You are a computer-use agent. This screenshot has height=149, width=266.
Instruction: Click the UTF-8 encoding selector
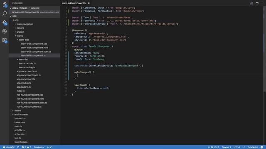pos(236,147)
